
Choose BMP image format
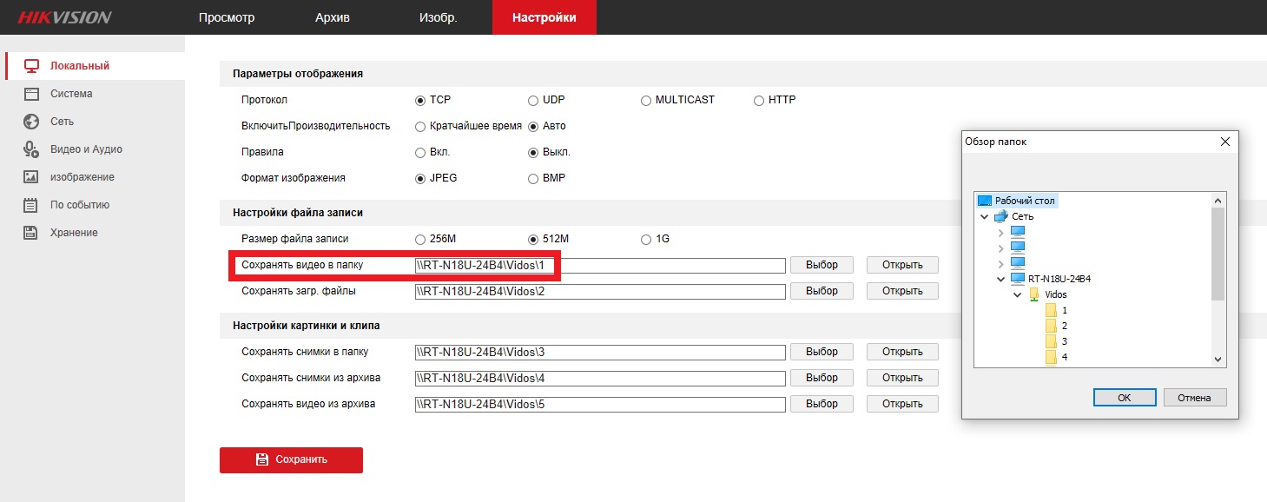click(x=533, y=178)
